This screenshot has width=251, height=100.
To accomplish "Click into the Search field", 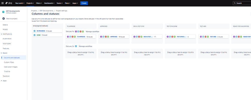I will [242, 3].
